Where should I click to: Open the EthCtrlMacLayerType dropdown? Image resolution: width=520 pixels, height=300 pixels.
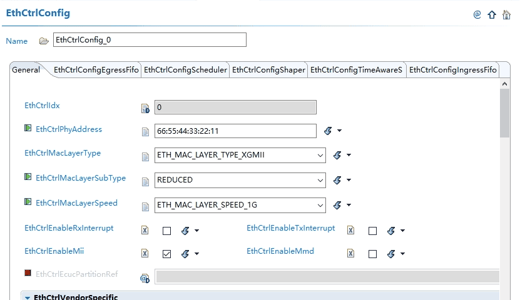320,155
